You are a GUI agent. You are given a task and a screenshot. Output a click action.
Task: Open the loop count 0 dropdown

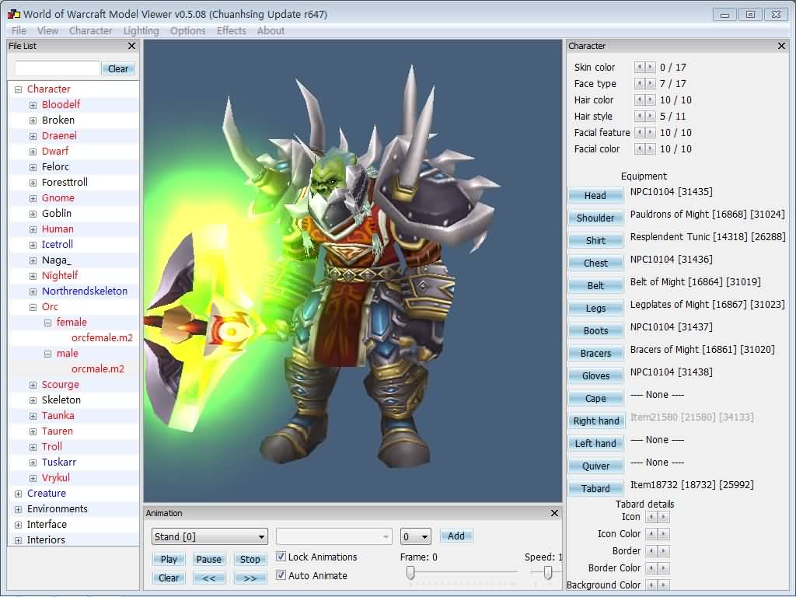[x=415, y=536]
